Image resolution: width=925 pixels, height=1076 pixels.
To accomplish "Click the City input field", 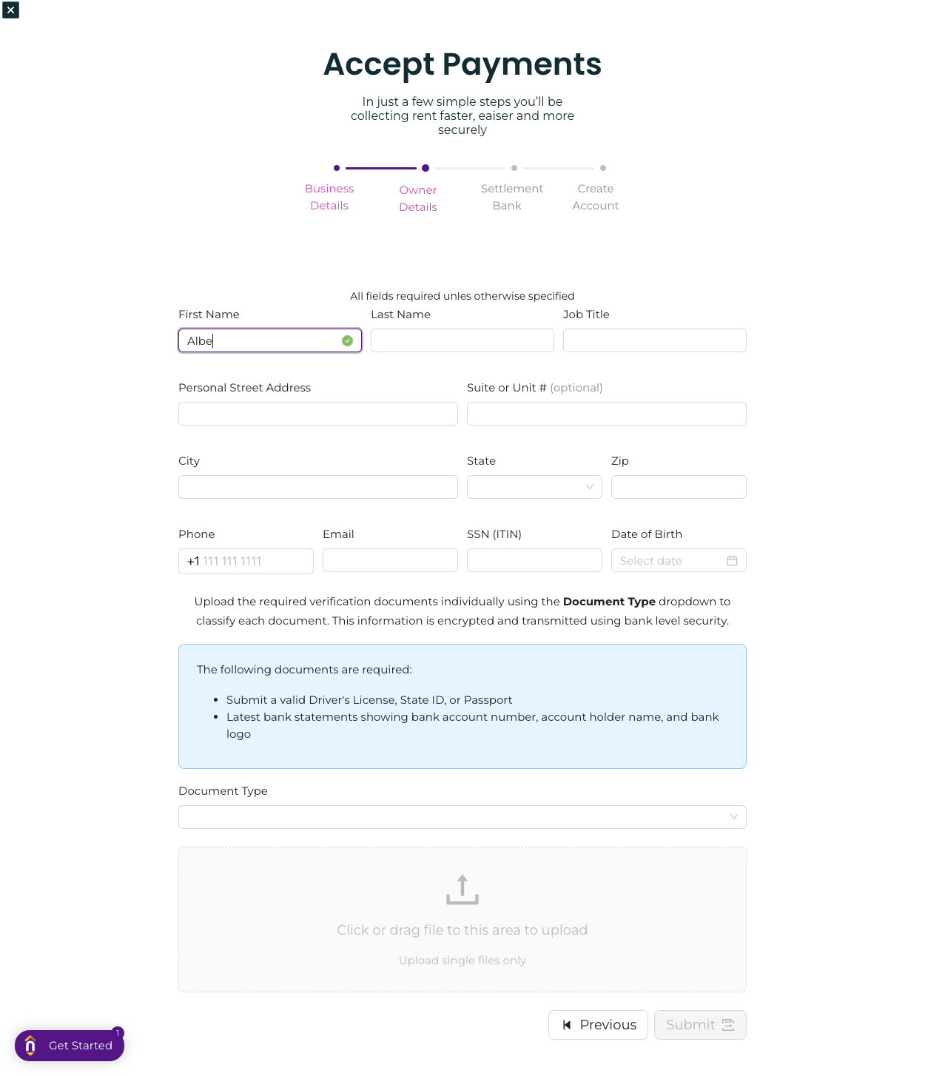I will (x=318, y=487).
